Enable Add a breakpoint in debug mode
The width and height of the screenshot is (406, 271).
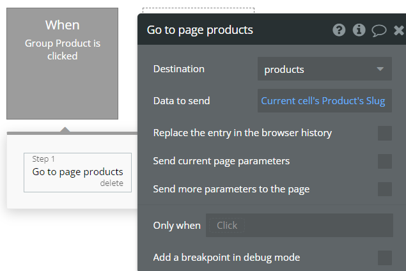tap(384, 258)
